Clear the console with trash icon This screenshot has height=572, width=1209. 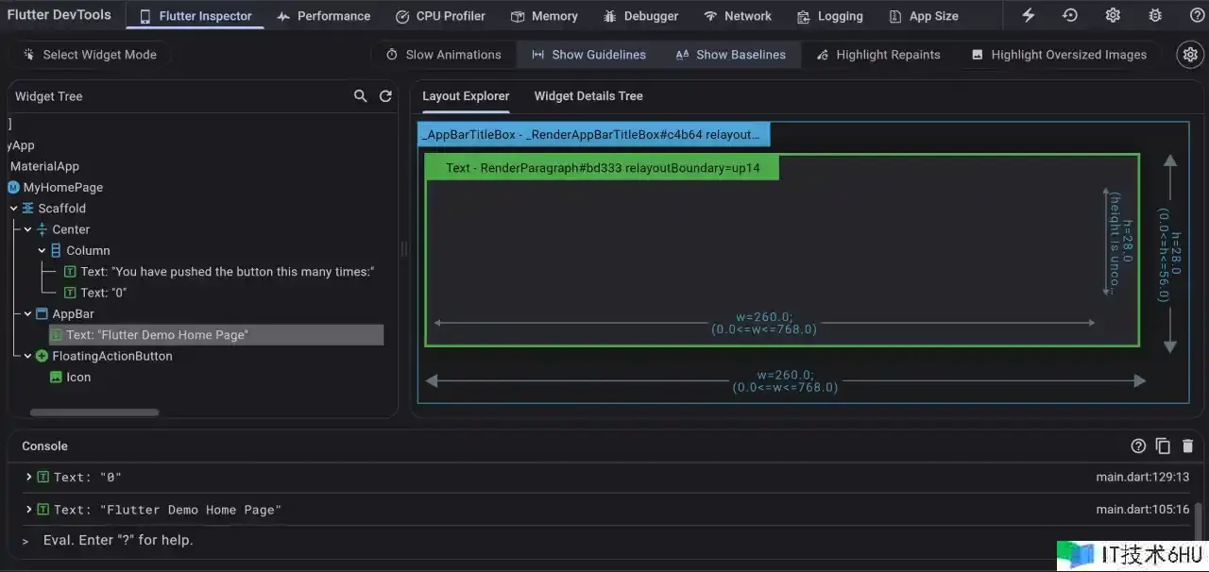point(1187,446)
